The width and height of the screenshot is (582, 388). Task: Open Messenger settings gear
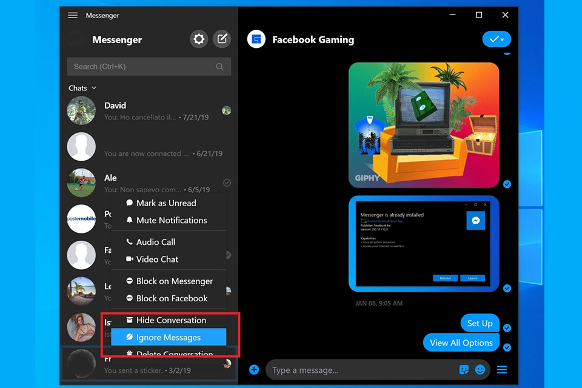click(199, 39)
